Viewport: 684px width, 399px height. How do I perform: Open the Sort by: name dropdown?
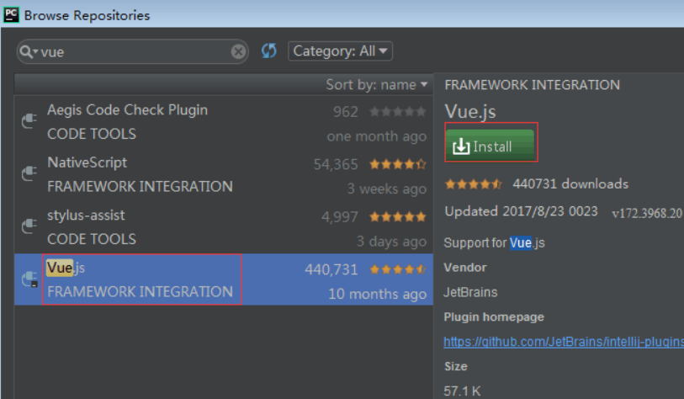click(376, 84)
